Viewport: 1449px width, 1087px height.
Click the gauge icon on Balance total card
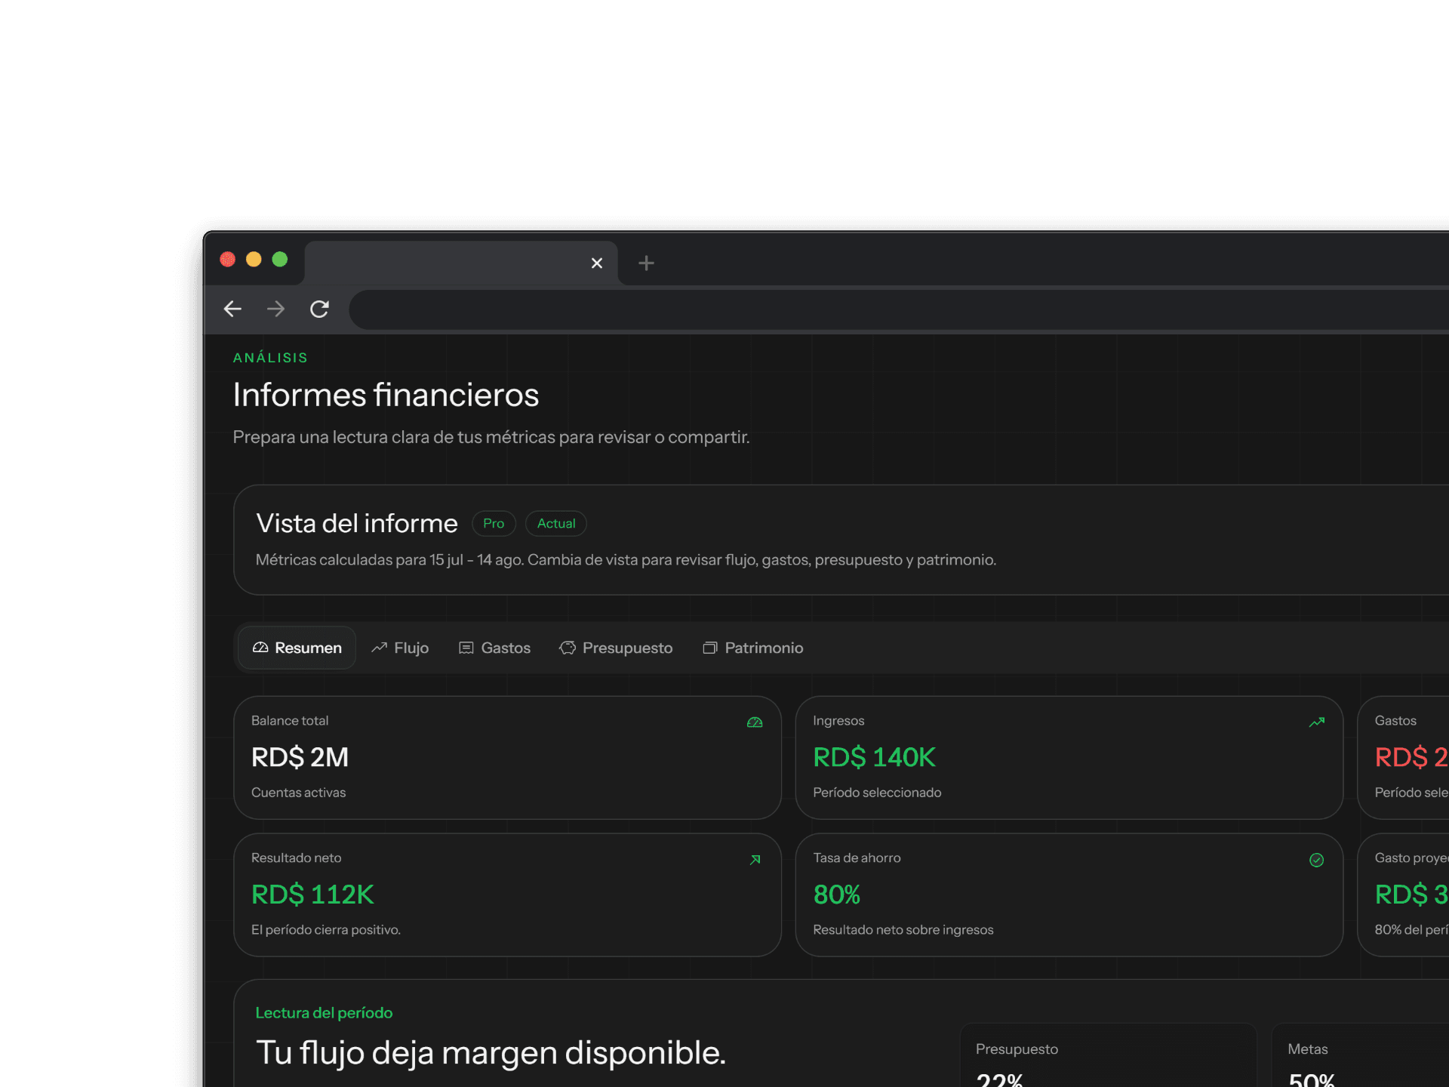(755, 722)
